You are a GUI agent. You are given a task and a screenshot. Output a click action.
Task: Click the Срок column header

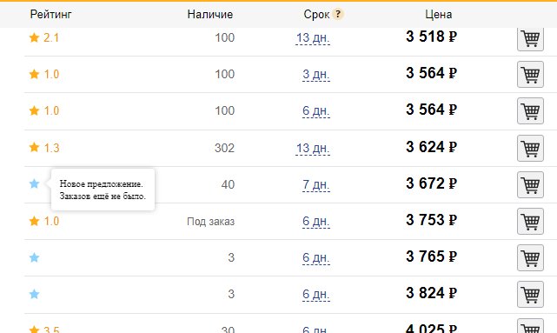click(x=316, y=15)
